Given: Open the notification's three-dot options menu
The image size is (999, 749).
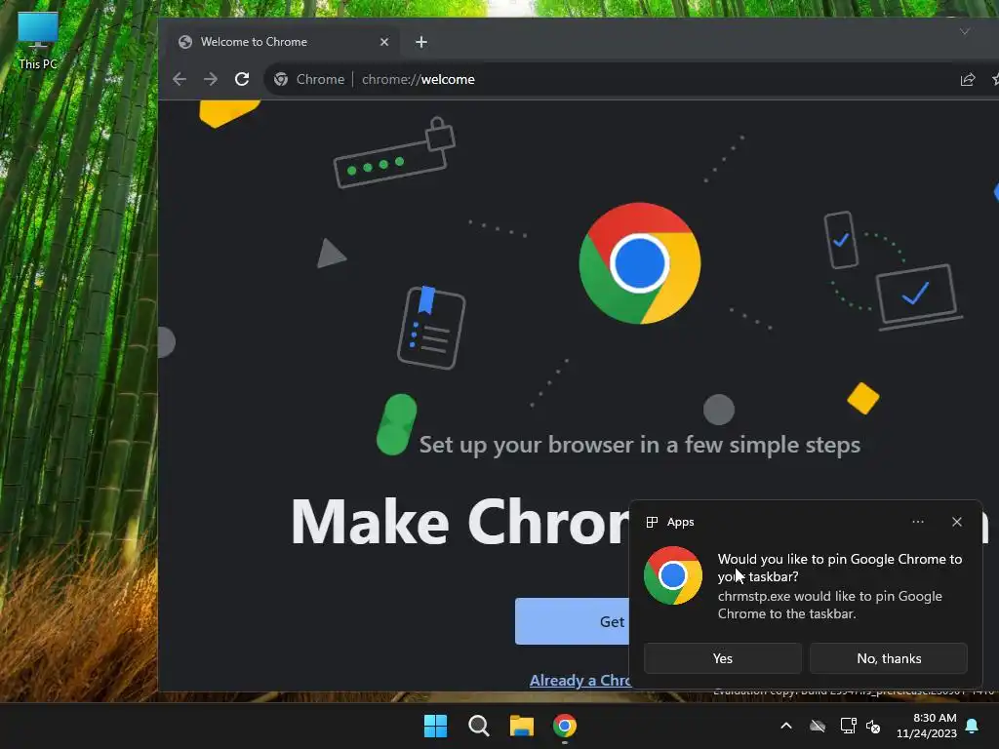Looking at the screenshot, I should 917,522.
